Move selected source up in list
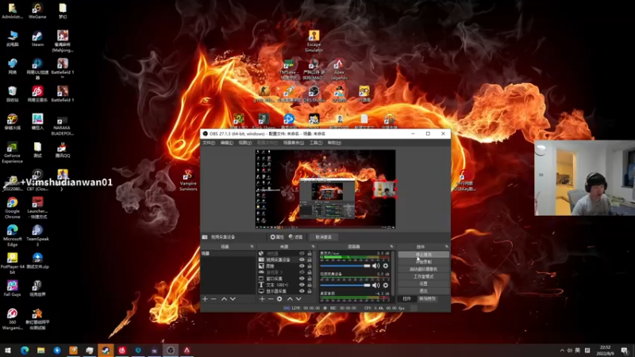Image resolution: width=635 pixels, height=357 pixels. pos(290,299)
